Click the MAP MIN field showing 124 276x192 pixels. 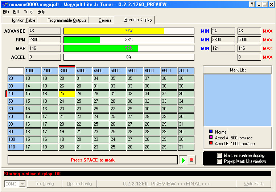pyautogui.click(x=223, y=48)
